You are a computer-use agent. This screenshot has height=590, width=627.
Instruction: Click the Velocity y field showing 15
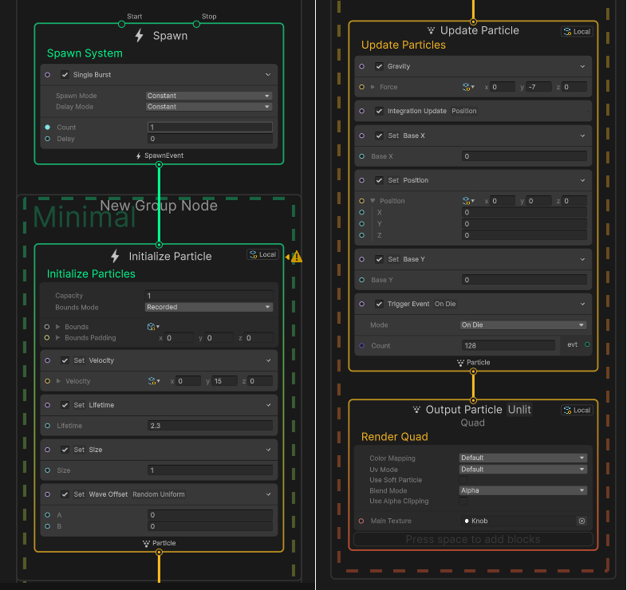point(224,381)
